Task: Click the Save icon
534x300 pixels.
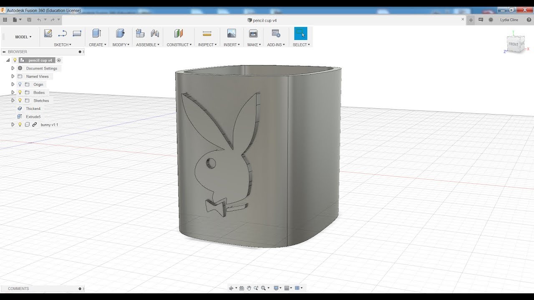Action: point(29,20)
